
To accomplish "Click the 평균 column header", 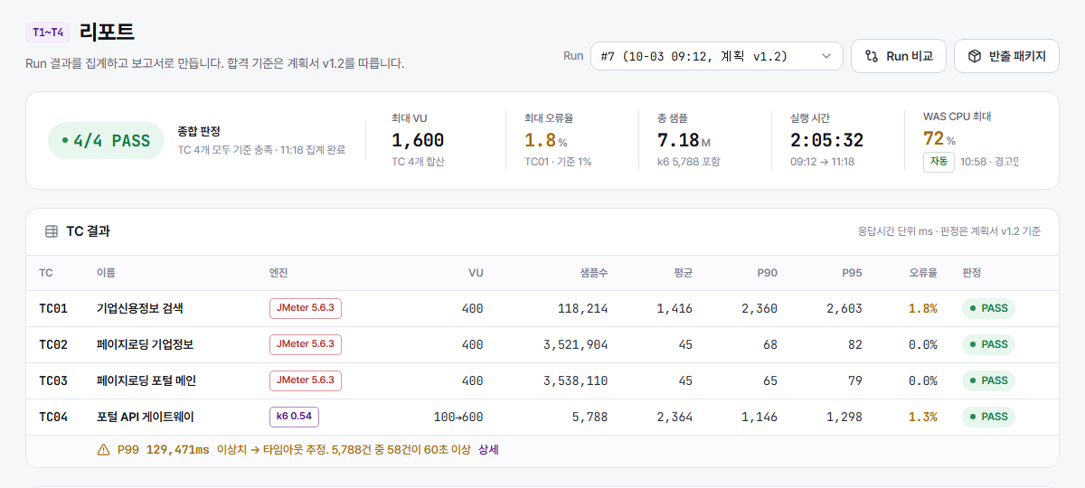I will [683, 273].
